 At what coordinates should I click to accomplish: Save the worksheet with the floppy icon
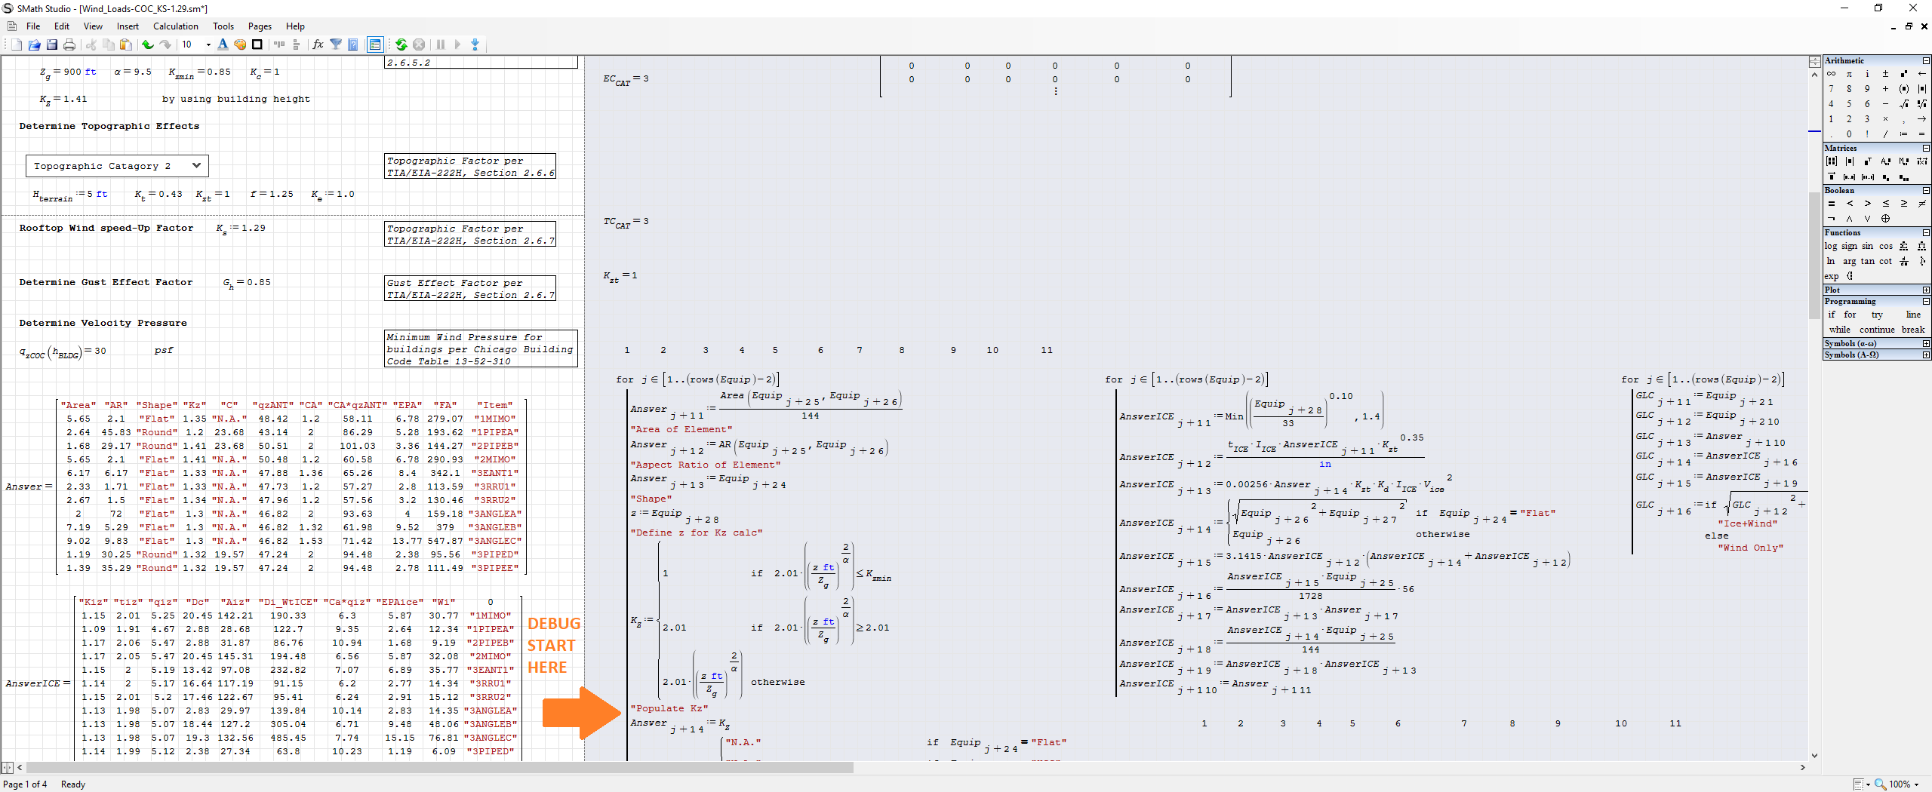coord(52,45)
